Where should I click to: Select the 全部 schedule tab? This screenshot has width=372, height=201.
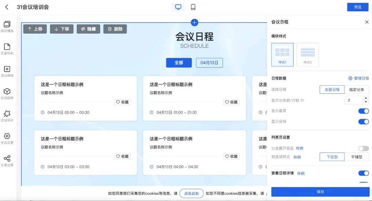tap(179, 63)
